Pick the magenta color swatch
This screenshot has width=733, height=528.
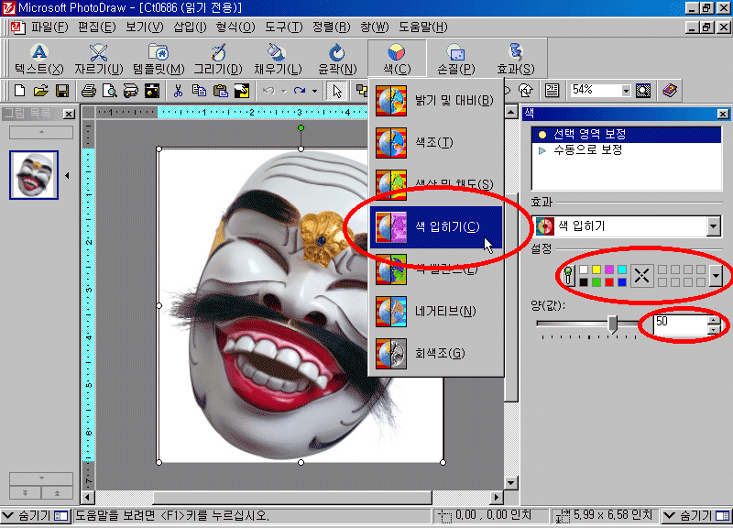coord(609,269)
